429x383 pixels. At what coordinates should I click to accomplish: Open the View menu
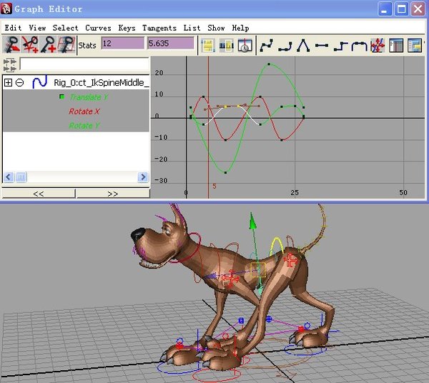tap(37, 28)
